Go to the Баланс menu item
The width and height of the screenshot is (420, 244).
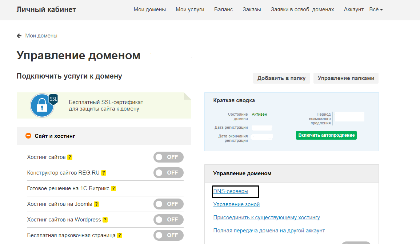coord(223,9)
